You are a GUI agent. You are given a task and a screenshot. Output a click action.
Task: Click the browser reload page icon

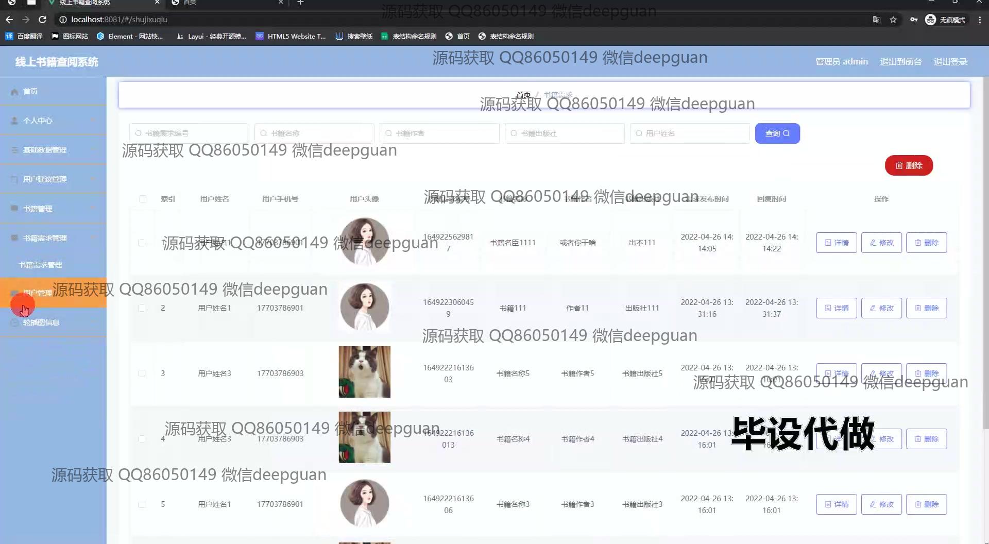[x=43, y=20]
